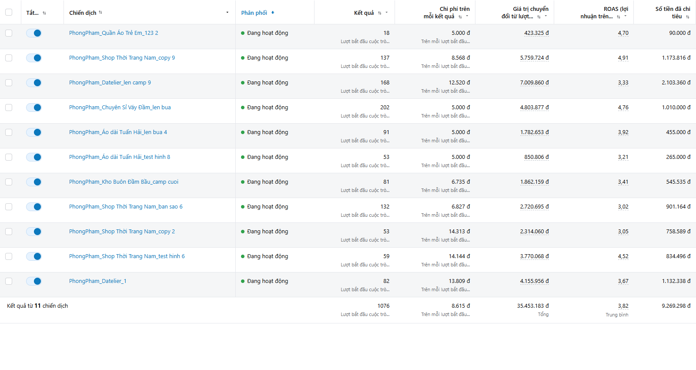Screen dimensions: 696x370
Task: Click cost per result 14.313 đ
Action: [x=459, y=232]
